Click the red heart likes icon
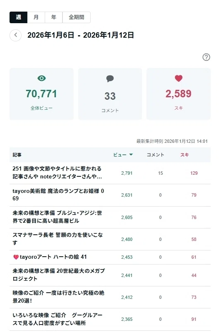 coord(178,78)
